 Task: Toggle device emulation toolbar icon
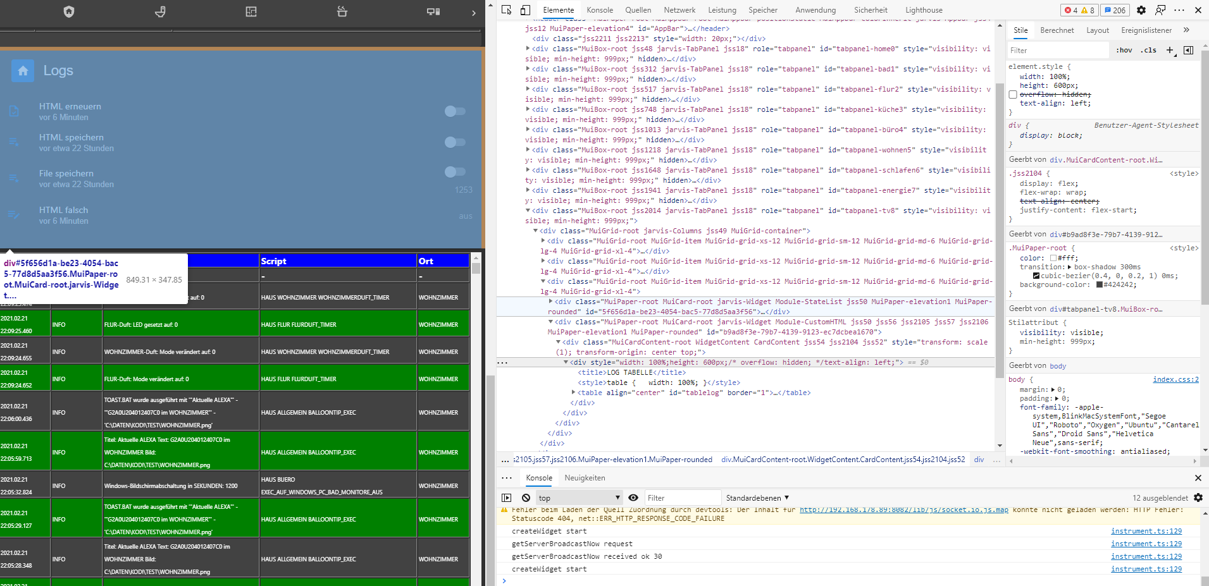point(525,10)
